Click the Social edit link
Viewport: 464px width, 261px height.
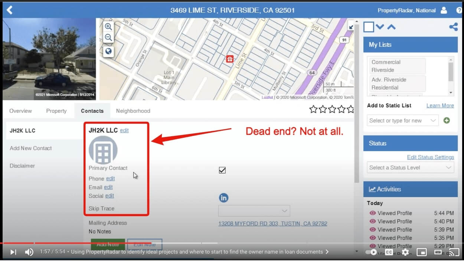(x=110, y=196)
